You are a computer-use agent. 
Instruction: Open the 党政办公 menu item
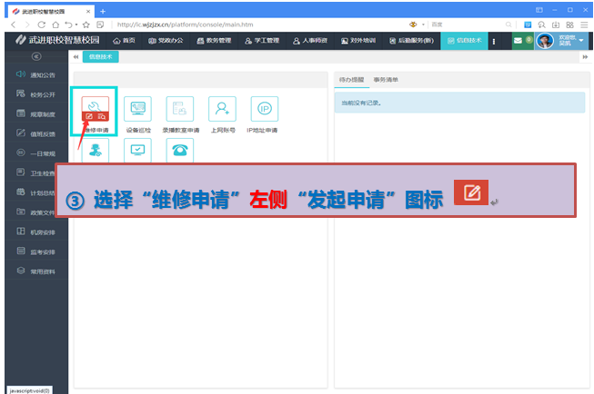(x=166, y=41)
